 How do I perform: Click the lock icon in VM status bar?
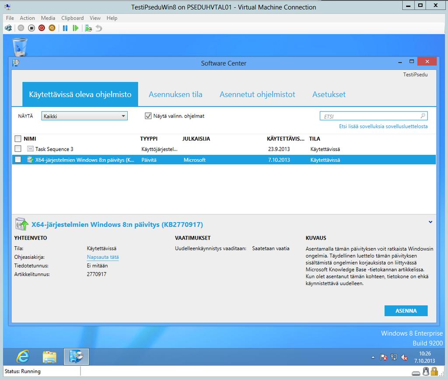point(434,371)
